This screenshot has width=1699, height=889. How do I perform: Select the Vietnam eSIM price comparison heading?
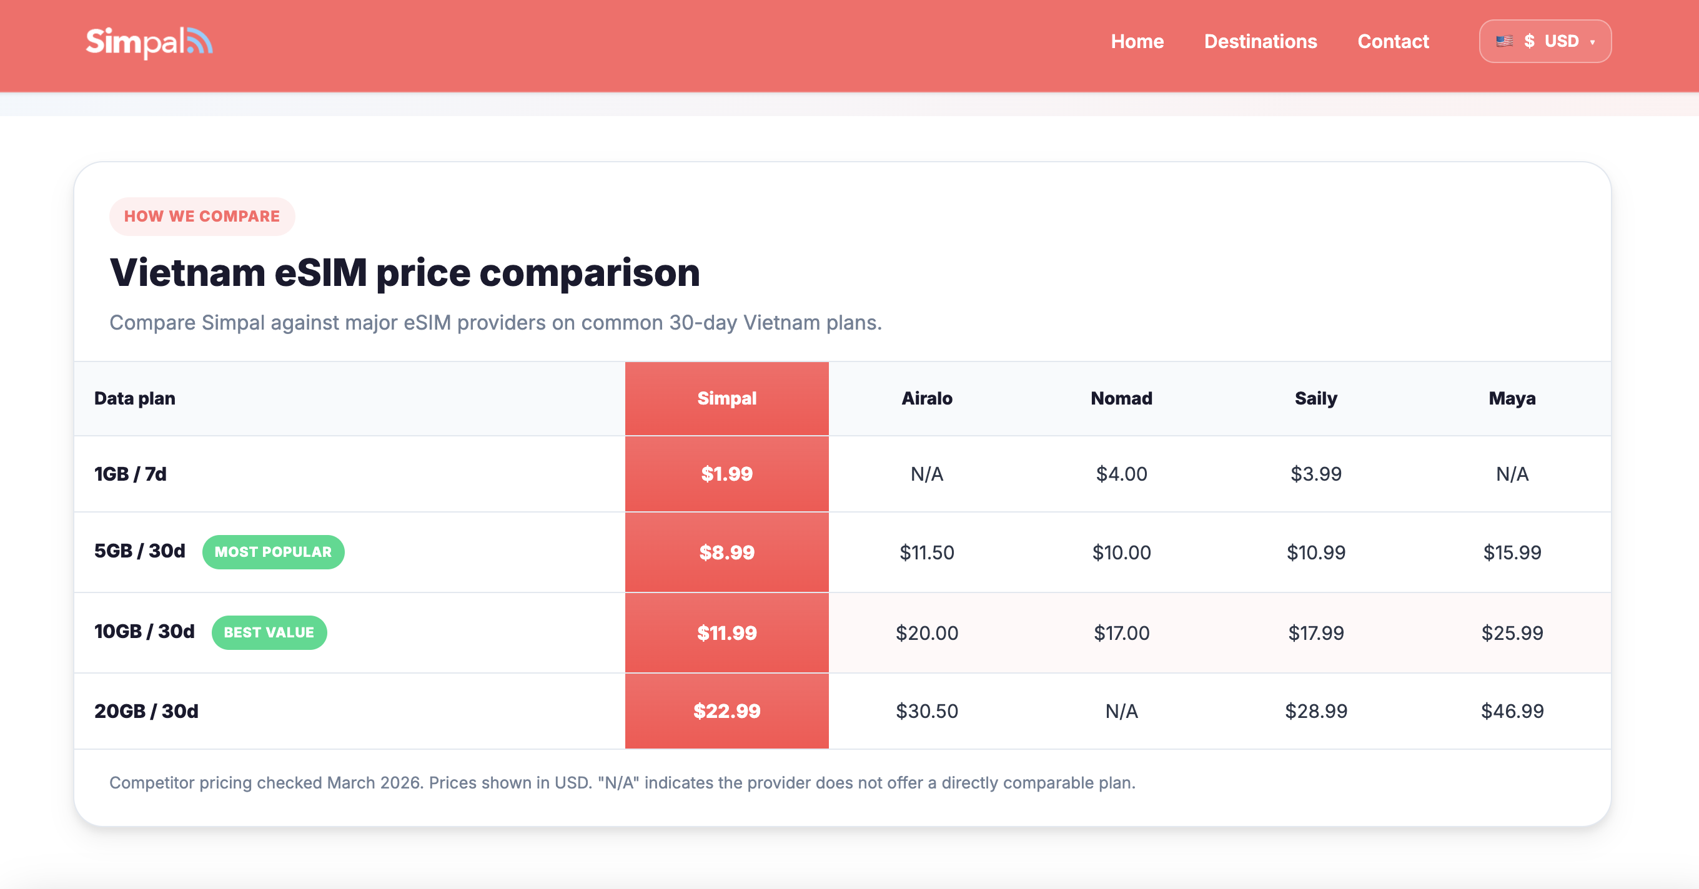coord(405,272)
